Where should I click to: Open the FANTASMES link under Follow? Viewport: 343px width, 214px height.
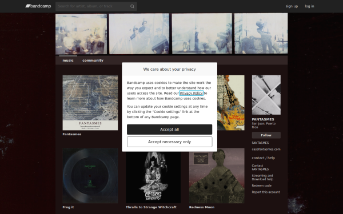[260, 143]
